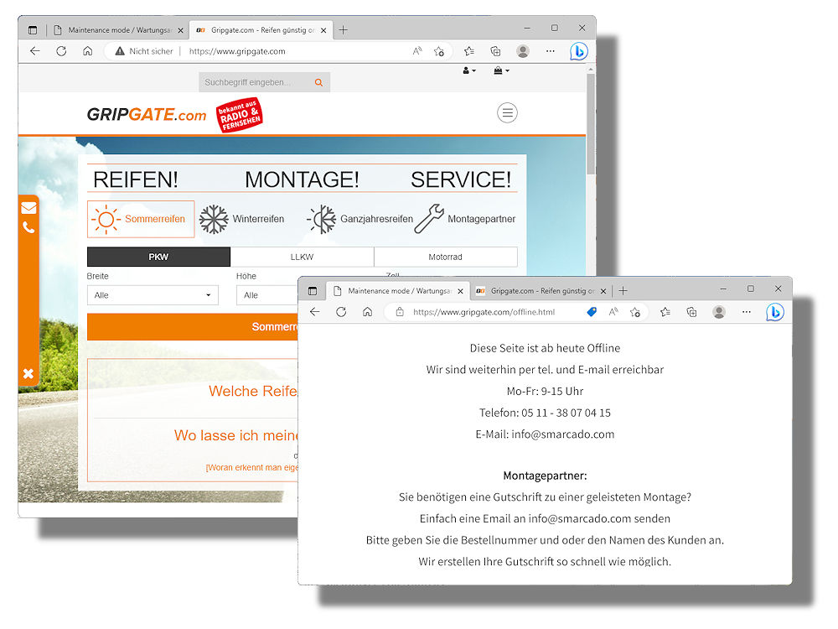
Task: Reload the front offline.html page
Action: (x=341, y=312)
